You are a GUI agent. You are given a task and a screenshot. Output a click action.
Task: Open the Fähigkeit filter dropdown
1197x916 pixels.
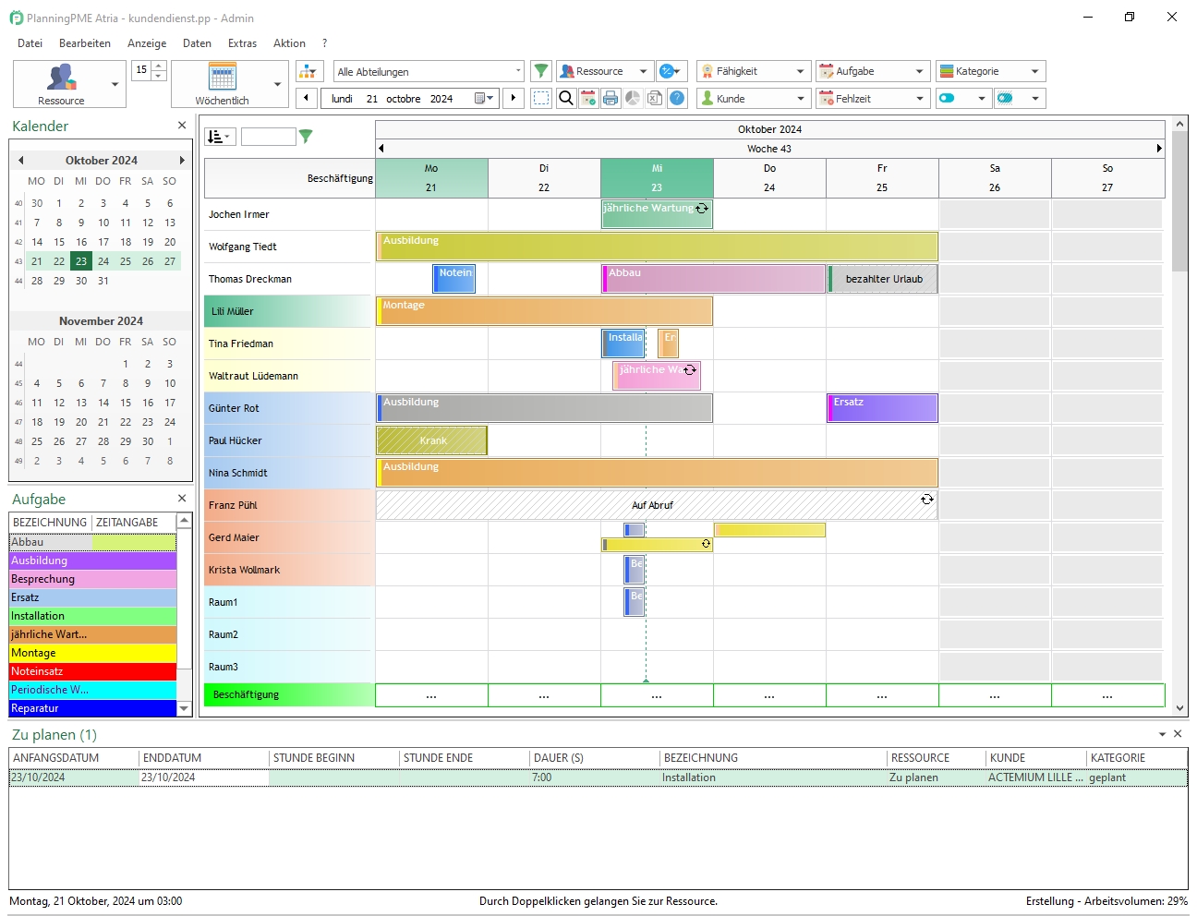pyautogui.click(x=800, y=71)
